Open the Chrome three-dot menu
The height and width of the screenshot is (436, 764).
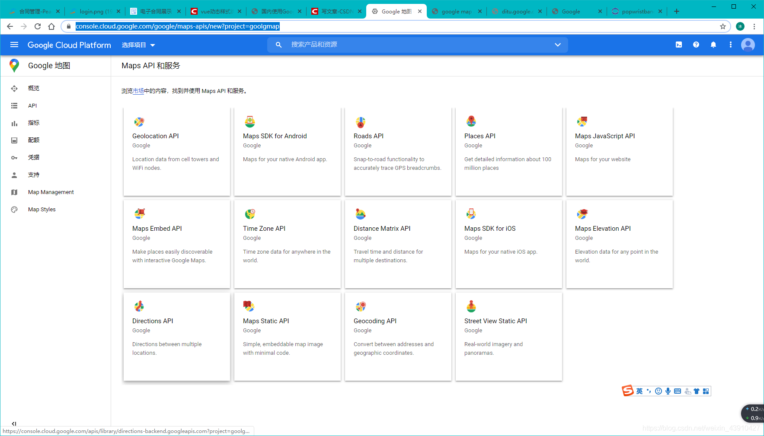(754, 26)
